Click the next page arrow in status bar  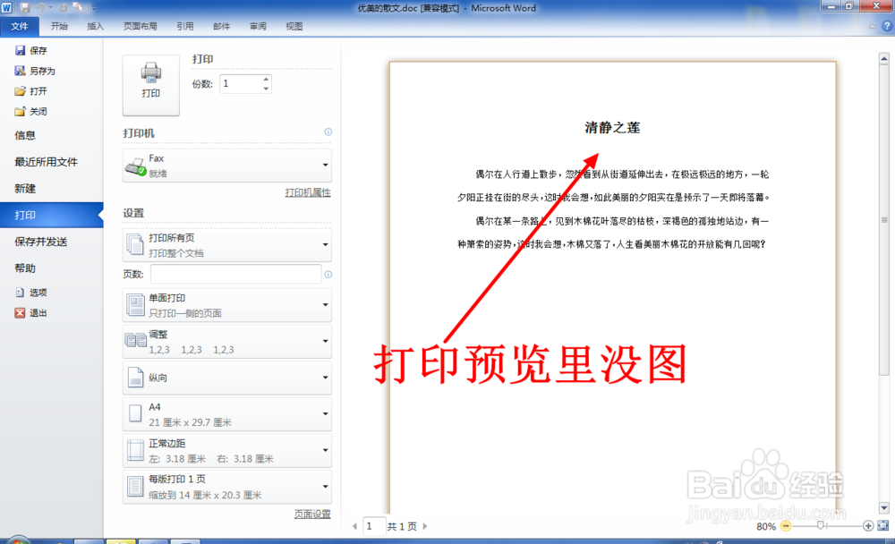(x=424, y=526)
